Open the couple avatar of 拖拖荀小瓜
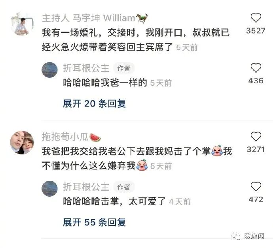 pos(22,143)
